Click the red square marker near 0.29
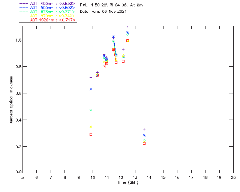This screenshot has width=240, height=192. click(x=91, y=134)
